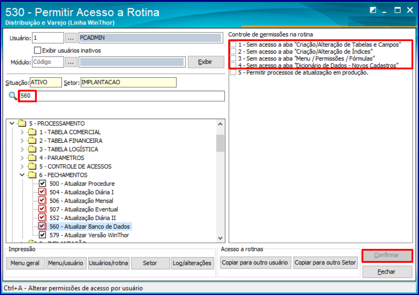Expand the 1 - TABELA COMERCIAL node
Screen dimensions: 419x295
pyautogui.click(x=22, y=132)
